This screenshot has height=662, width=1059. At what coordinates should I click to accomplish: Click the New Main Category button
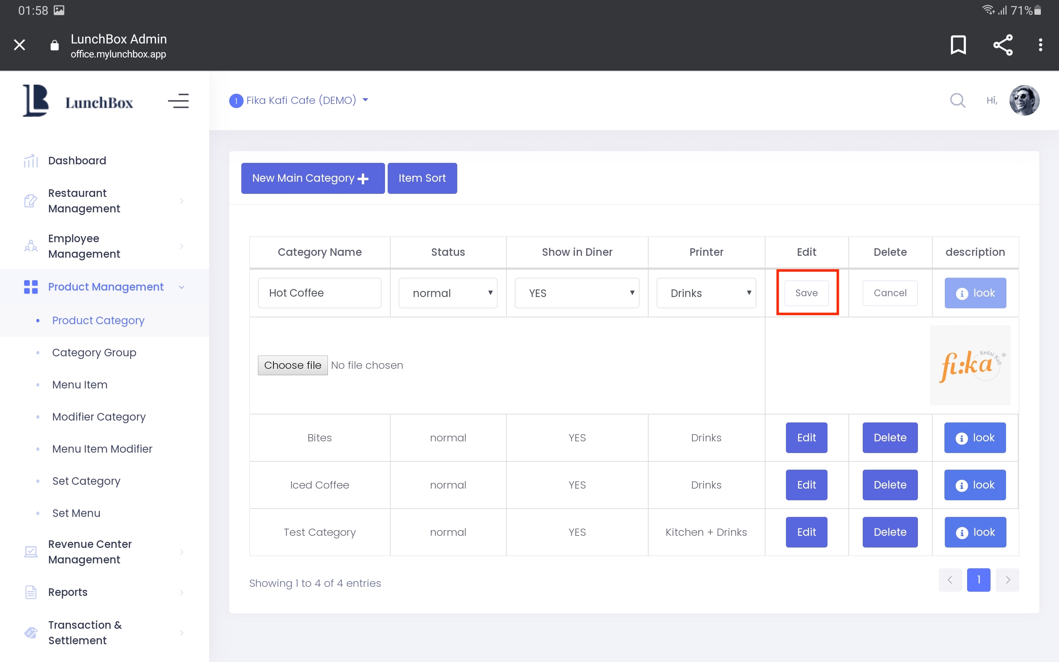(312, 178)
